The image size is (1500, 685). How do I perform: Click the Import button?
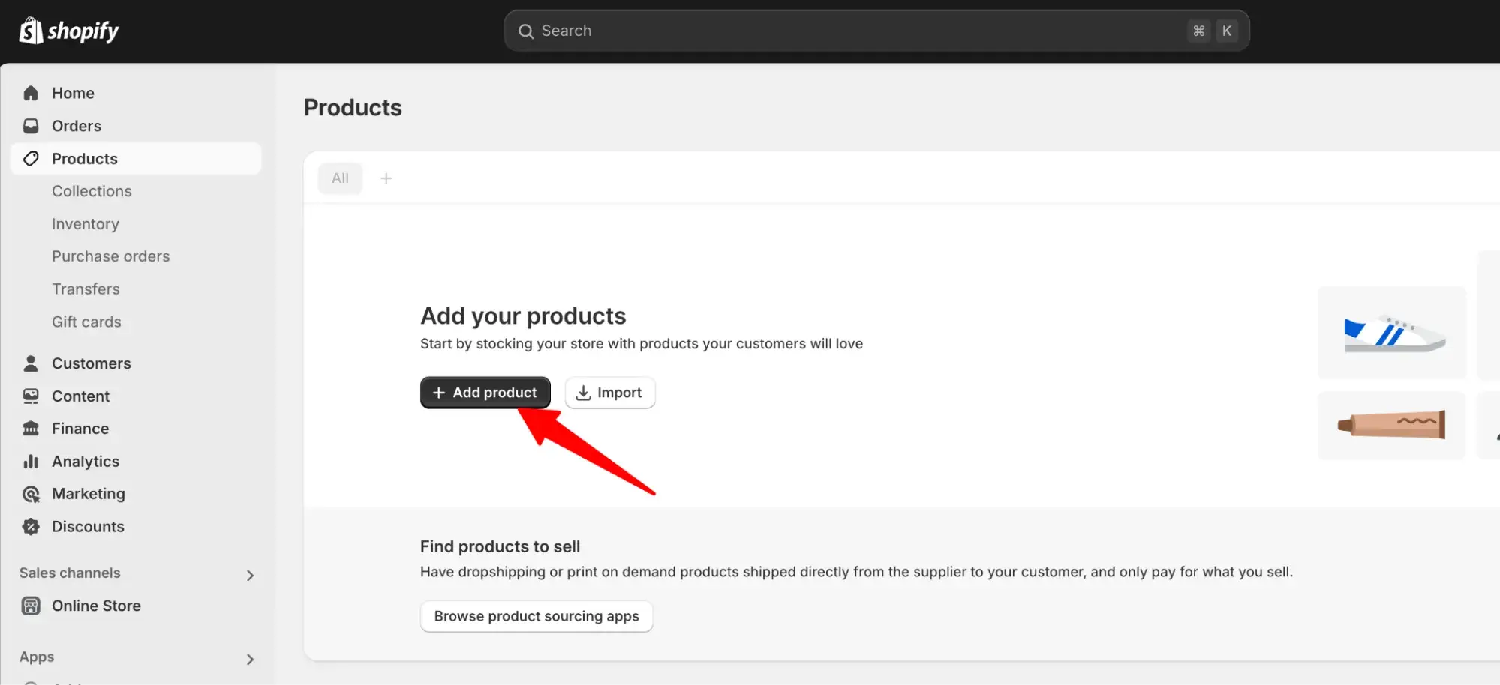609,393
